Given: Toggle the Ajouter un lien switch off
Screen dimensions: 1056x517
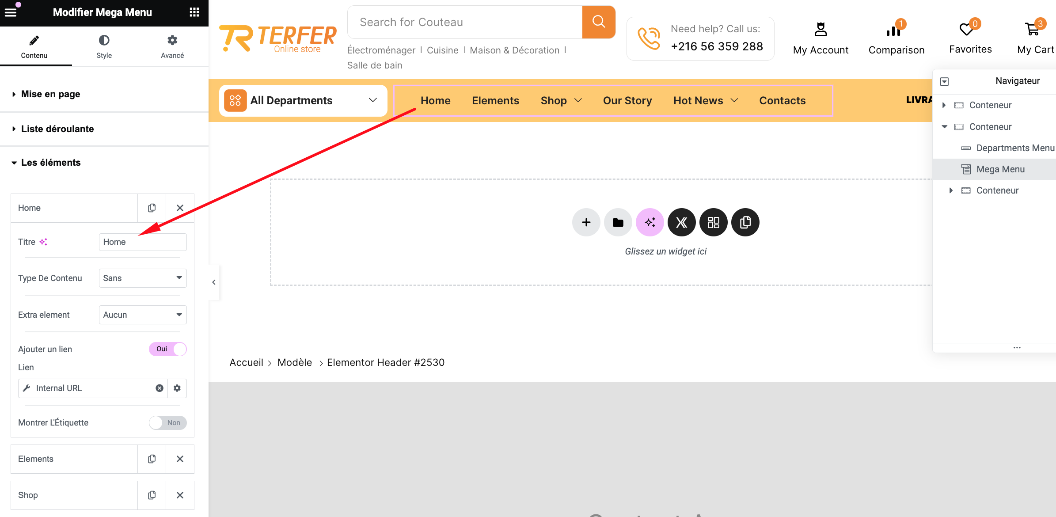Looking at the screenshot, I should coord(168,349).
